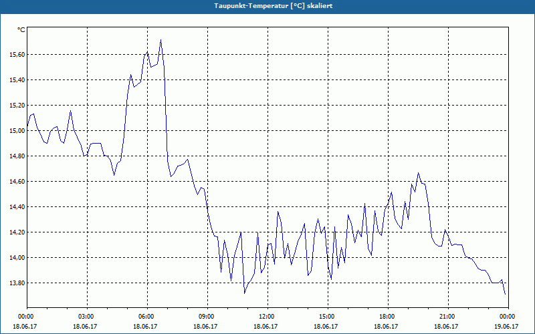535x334 pixels.
Task: Select the 15,60 y-axis value
Action: 17,55
